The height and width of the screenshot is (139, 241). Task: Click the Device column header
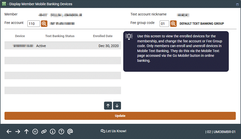[20, 36]
